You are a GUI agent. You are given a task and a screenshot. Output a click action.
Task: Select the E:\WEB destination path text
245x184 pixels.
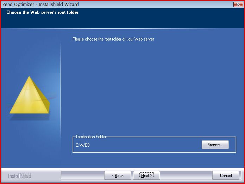pos(83,145)
